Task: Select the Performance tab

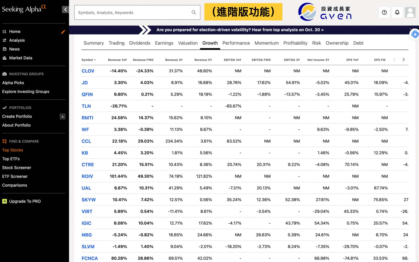Action: pyautogui.click(x=236, y=43)
